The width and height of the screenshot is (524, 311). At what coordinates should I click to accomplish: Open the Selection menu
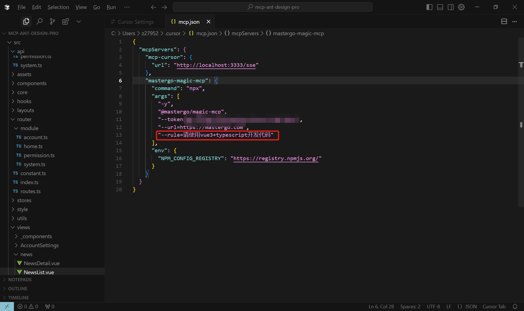58,7
